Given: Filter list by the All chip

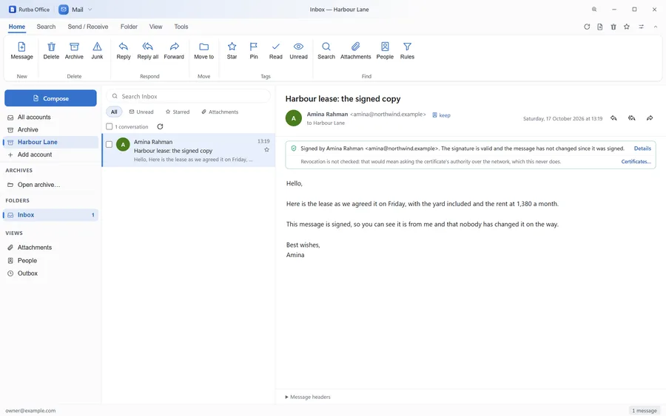Looking at the screenshot, I should [114, 112].
